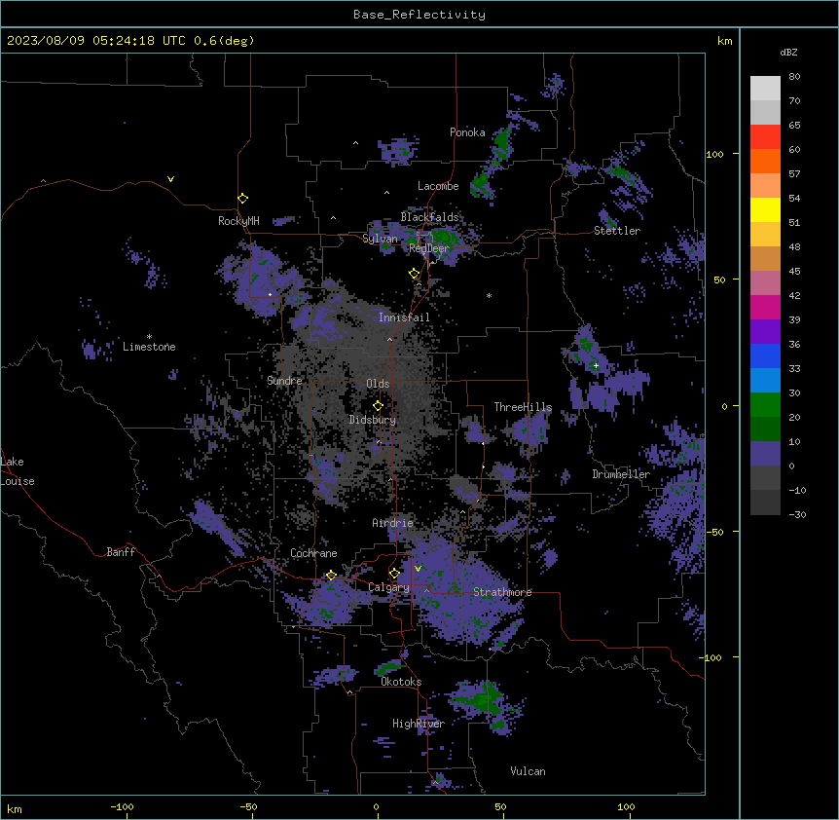
Task: Select the Lacombe city label
Action: [x=438, y=186]
